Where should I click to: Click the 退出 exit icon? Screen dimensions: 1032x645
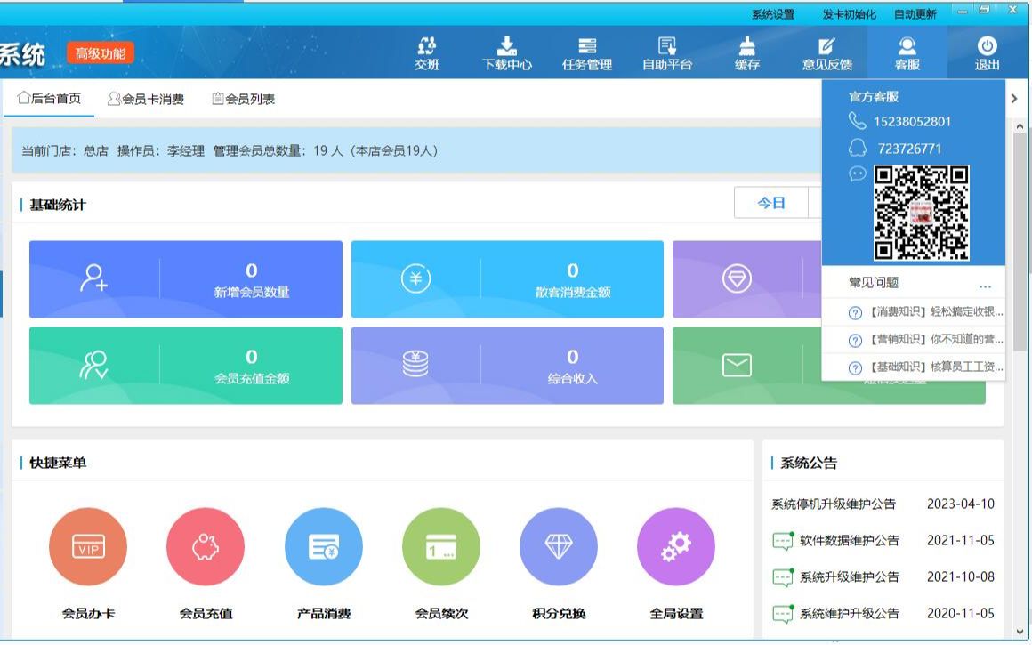click(x=988, y=52)
